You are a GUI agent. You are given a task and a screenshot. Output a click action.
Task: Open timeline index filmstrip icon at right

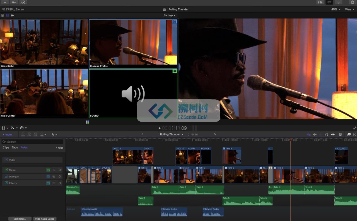340,134
